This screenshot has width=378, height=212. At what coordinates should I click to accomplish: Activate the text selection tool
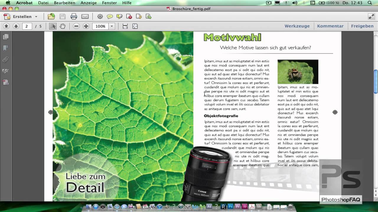pos(53,26)
